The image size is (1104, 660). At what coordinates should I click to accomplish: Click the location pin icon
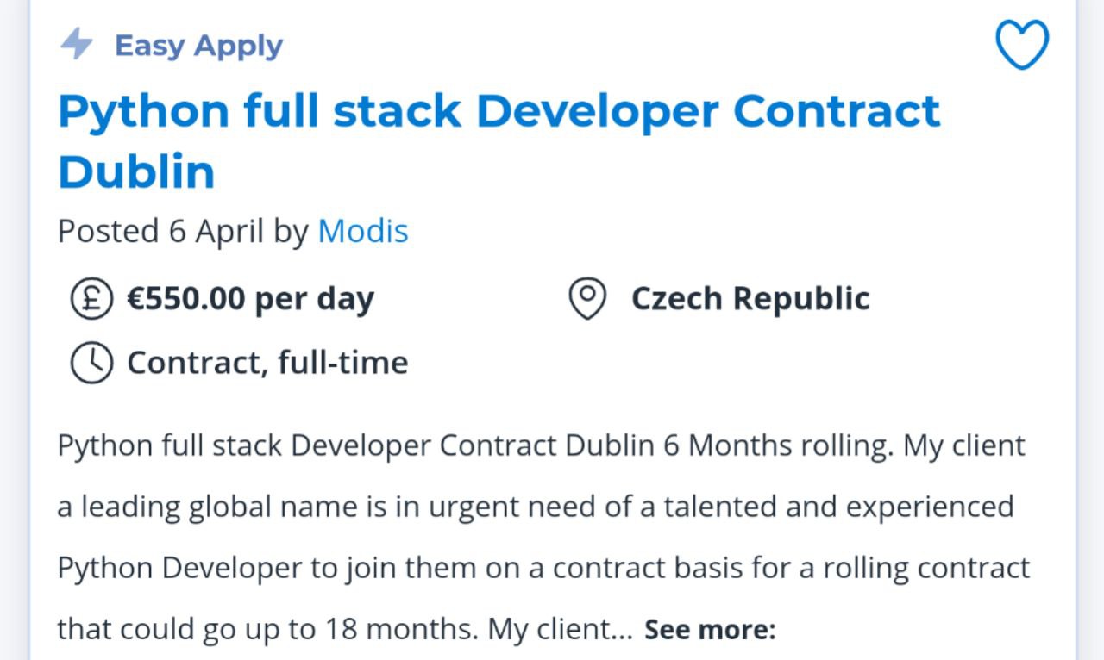click(588, 298)
